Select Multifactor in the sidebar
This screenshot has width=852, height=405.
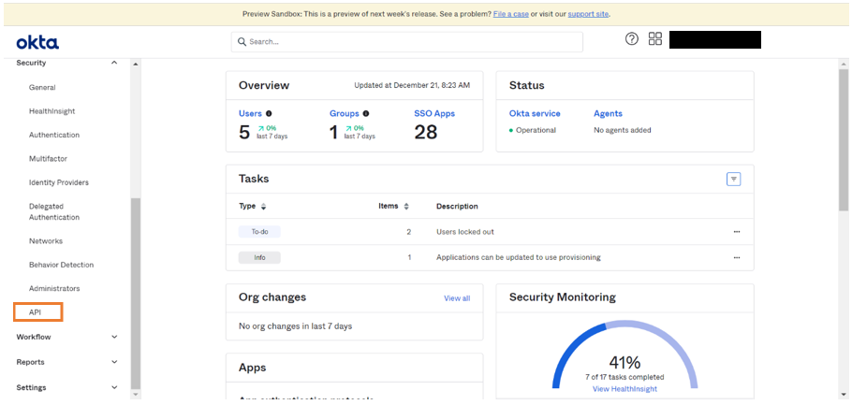pos(48,159)
